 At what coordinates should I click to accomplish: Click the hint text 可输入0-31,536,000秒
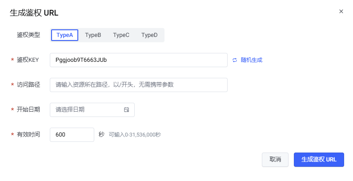(x=135, y=135)
